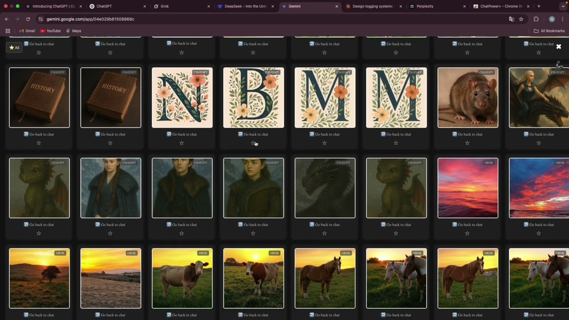
Task: Click the browser Back arrow
Action: (x=7, y=19)
